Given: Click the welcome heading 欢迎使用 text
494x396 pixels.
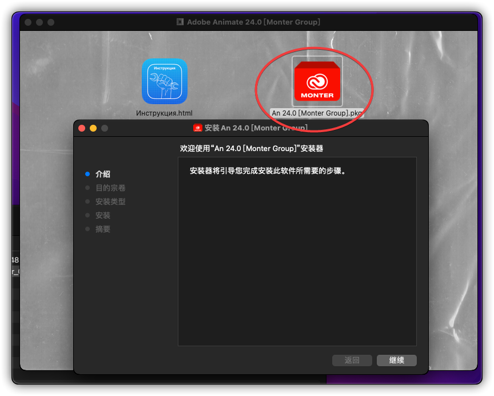Looking at the screenshot, I should pyautogui.click(x=252, y=149).
